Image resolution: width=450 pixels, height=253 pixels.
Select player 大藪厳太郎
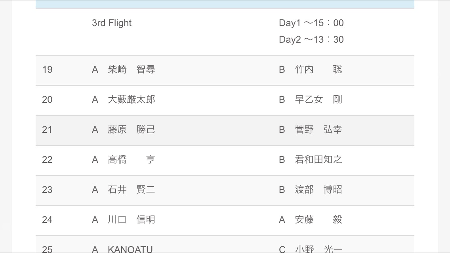(131, 100)
